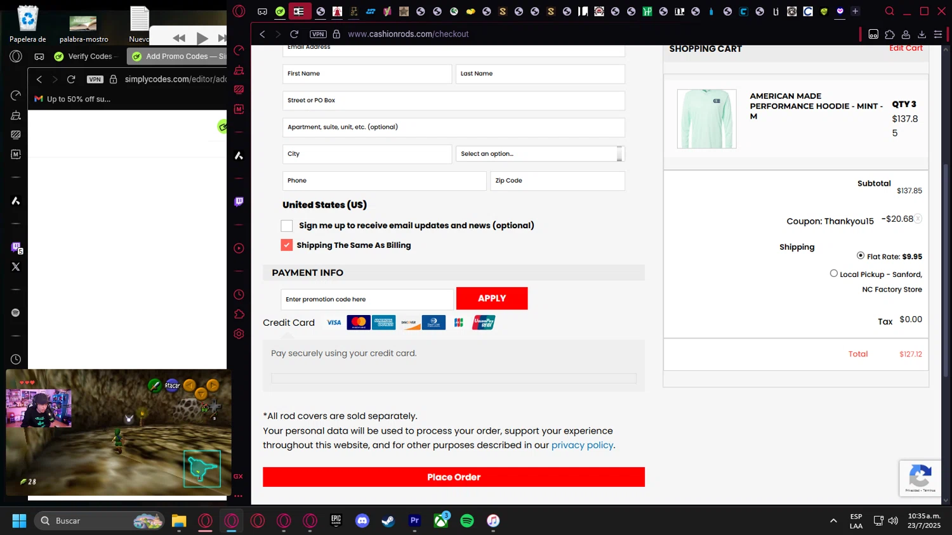Open extensions cube icon in toolbar
This screenshot has height=535, width=952.
(x=890, y=34)
